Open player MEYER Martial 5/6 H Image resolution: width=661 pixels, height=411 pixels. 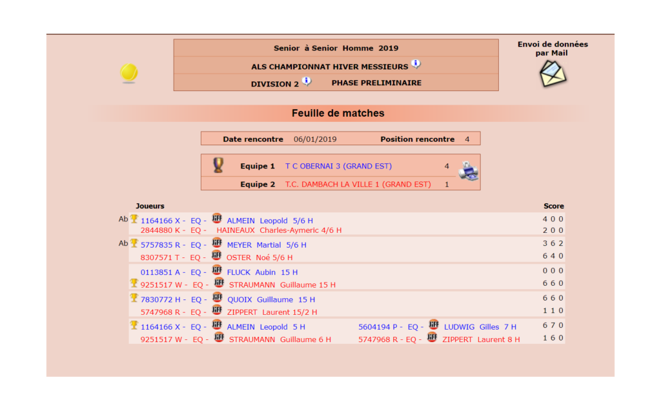point(267,245)
